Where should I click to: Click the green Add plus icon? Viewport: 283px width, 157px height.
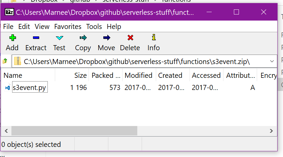[x=13, y=38]
